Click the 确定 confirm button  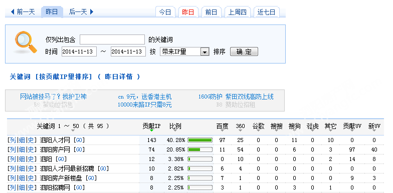[x=244, y=52]
